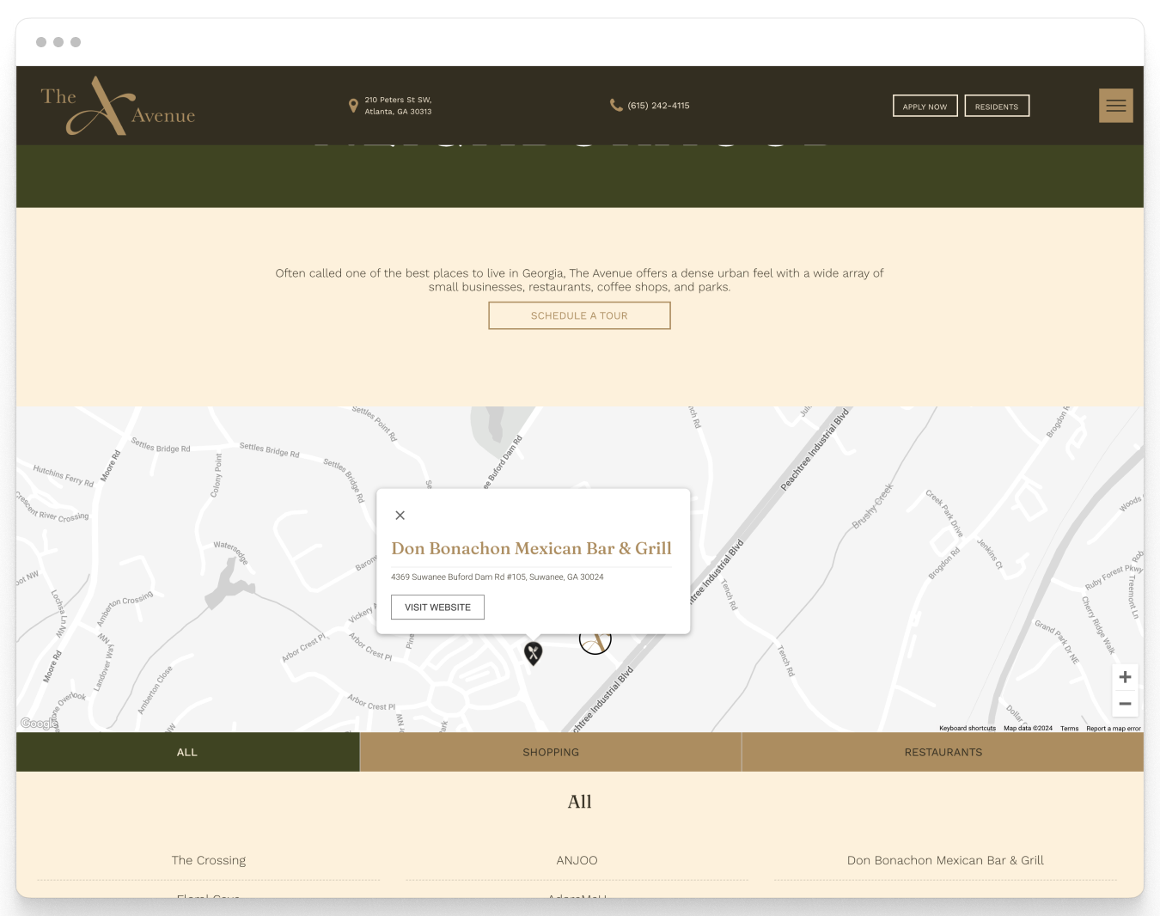Click SCHEDULE A TOUR
The height and width of the screenshot is (916, 1160).
tap(579, 315)
